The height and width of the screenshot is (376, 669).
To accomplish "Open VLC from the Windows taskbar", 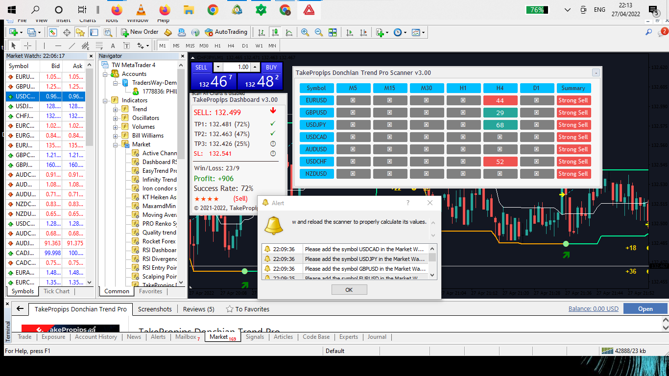I will [141, 10].
